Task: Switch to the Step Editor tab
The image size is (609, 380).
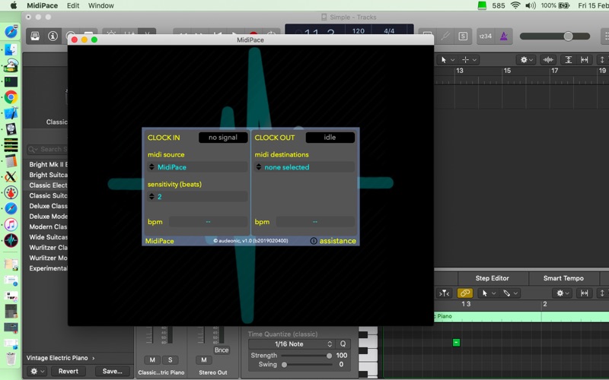Action: tap(492, 278)
